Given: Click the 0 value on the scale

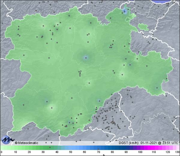Looking at the screenshot, I should click(1, 152).
